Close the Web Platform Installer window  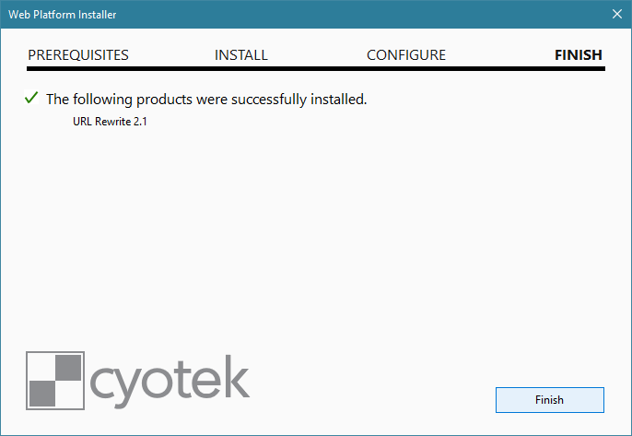pyautogui.click(x=616, y=14)
